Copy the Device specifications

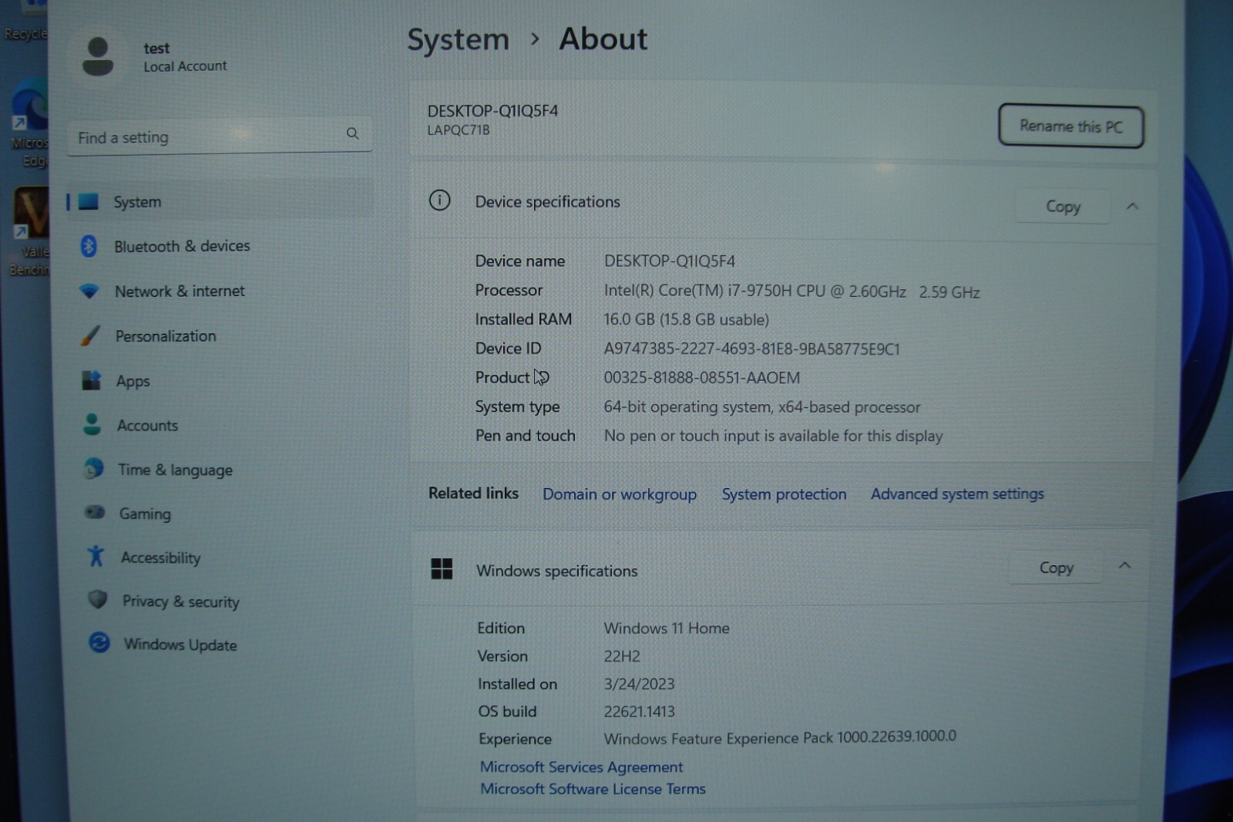(x=1063, y=207)
